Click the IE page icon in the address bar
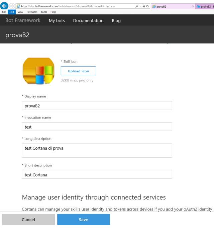214x228 pixels. pos(18,6)
